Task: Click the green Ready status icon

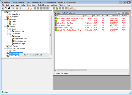Action: (x=3, y=92)
